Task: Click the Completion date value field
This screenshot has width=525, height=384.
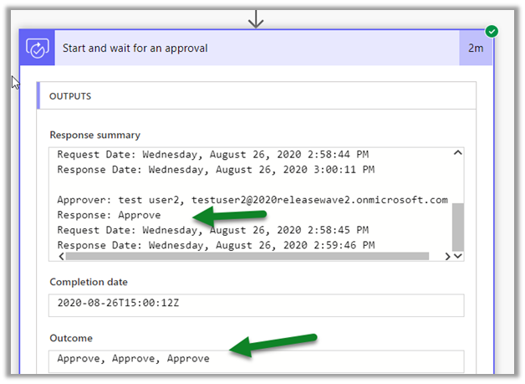Action: 255,305
